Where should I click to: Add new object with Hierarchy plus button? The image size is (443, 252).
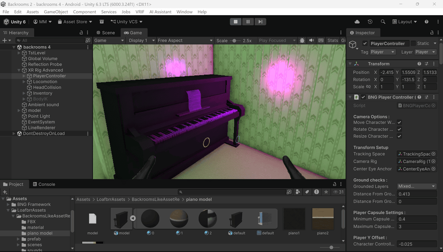click(x=6, y=40)
